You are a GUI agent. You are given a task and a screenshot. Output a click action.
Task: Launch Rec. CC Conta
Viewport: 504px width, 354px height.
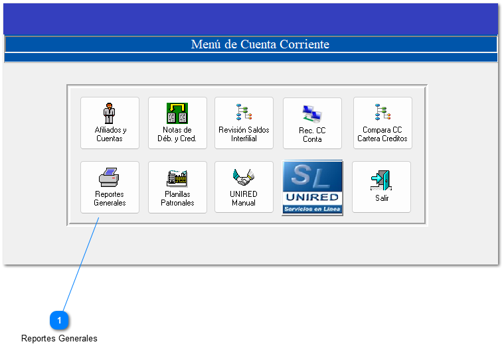click(x=312, y=123)
